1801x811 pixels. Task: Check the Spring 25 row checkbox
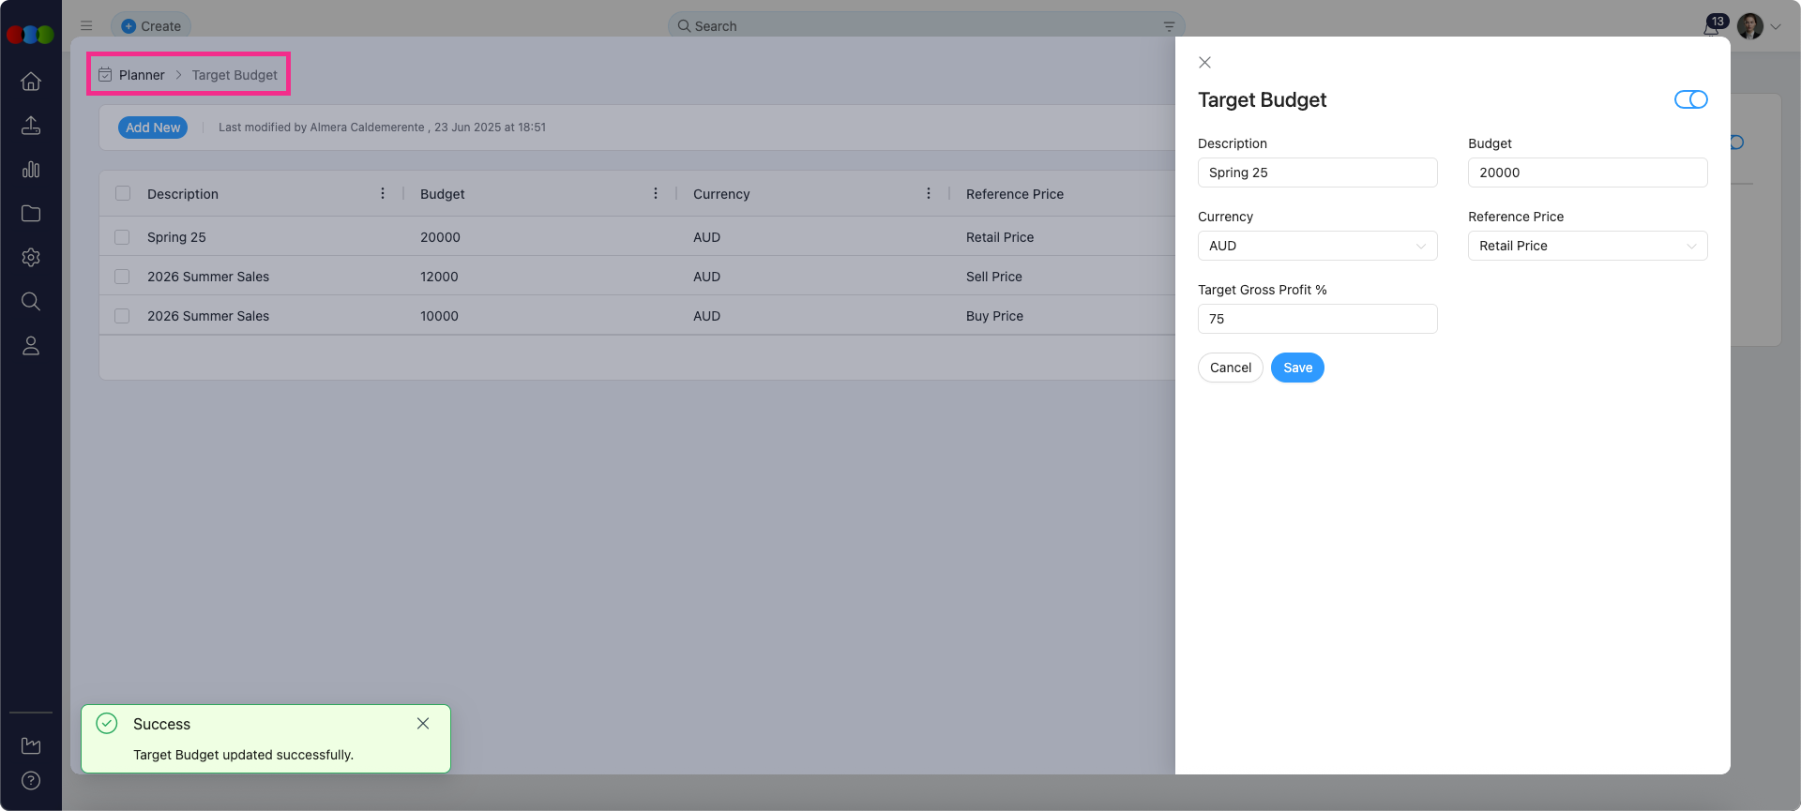[x=122, y=237]
